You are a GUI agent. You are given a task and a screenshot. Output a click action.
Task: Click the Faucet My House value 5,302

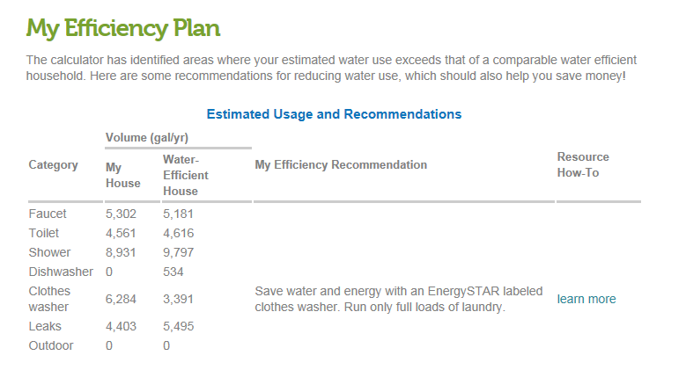(x=122, y=214)
